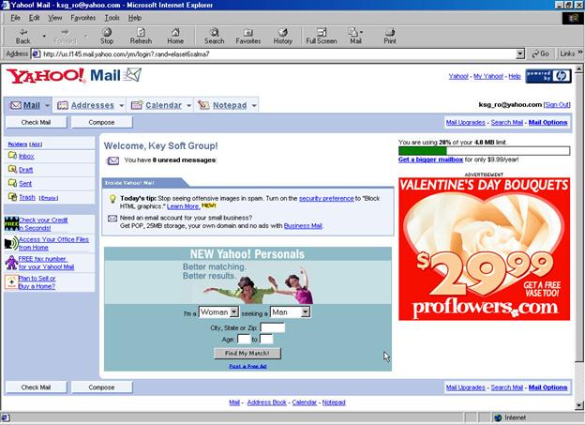The image size is (585, 425).
Task: Click the ProFlowers Valentine's ad banner
Action: [485, 250]
